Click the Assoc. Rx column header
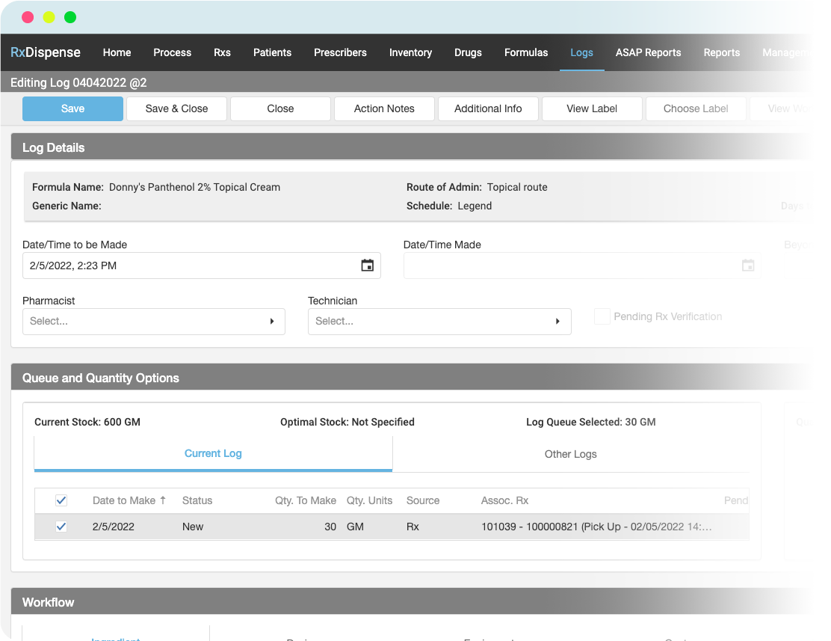Image resolution: width=831 pixels, height=641 pixels. point(504,500)
